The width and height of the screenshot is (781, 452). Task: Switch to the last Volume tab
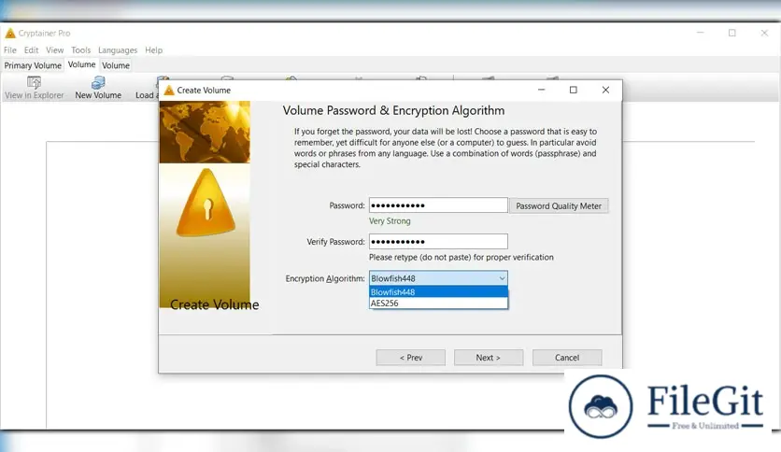[x=116, y=65]
